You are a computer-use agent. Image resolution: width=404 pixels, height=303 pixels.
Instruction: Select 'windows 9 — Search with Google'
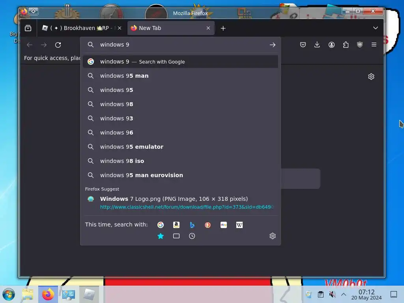180,62
